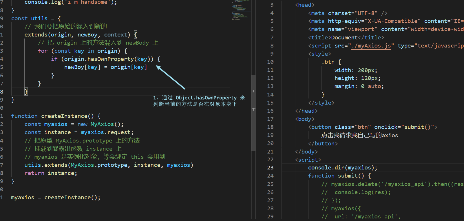The width and height of the screenshot is (464, 221).
Task: Click the comment '我们要把原始的混入到新的'
Action: pos(65,26)
